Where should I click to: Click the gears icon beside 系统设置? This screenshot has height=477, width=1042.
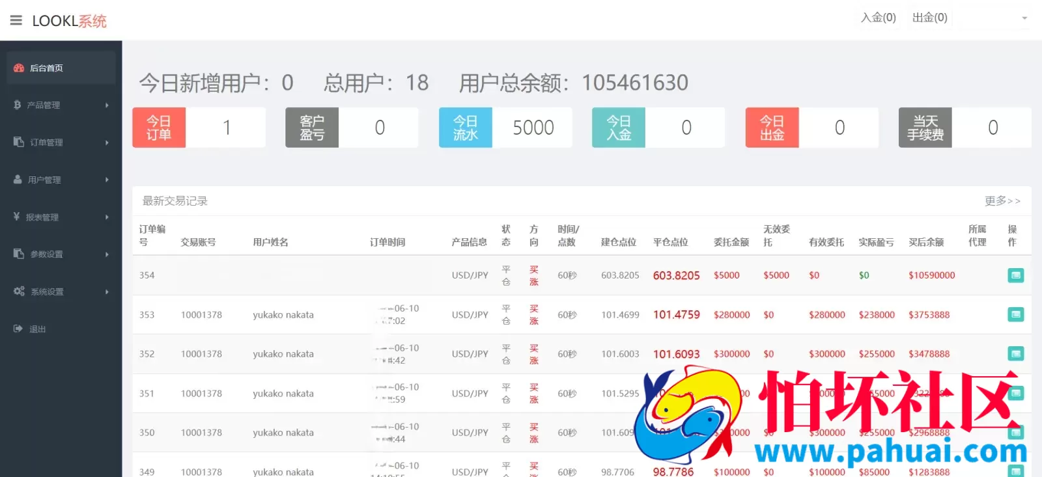pyautogui.click(x=20, y=292)
